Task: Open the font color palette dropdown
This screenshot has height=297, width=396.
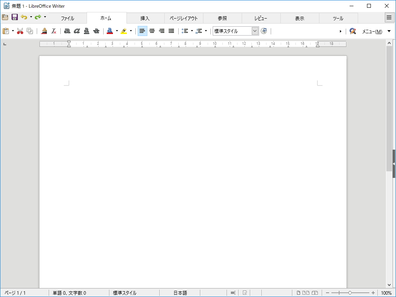Action: pos(117,31)
